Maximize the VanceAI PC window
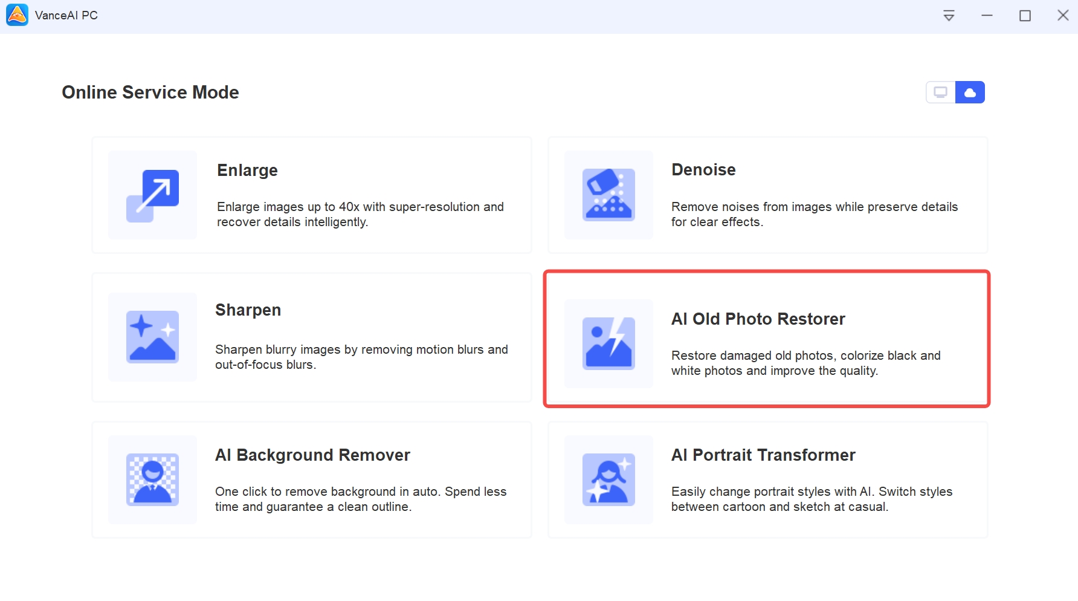 click(x=1025, y=16)
